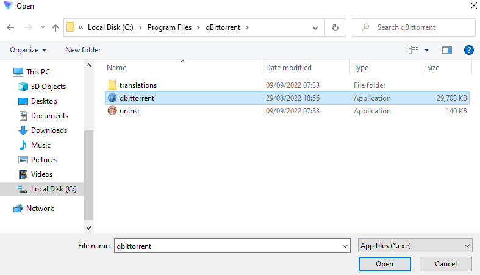Select Program Files breadcrumb

(x=170, y=27)
